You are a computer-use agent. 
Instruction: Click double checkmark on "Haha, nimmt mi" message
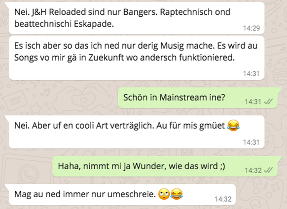(x=268, y=170)
